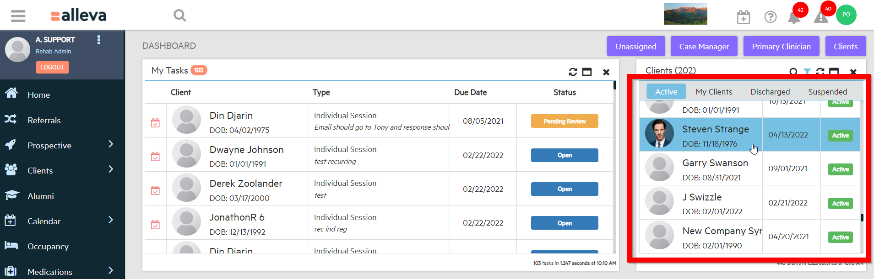This screenshot has height=279, width=874.
Task: Expand the Calendar sidebar submenu
Action: tap(110, 220)
